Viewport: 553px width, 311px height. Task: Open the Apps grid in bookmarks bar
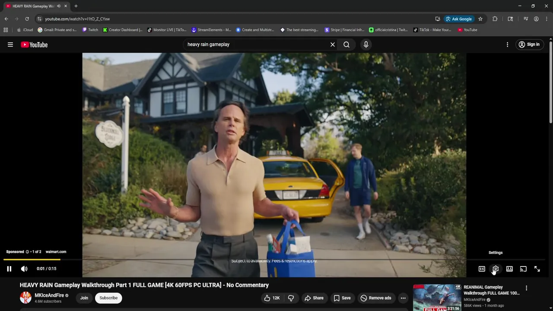(6, 30)
